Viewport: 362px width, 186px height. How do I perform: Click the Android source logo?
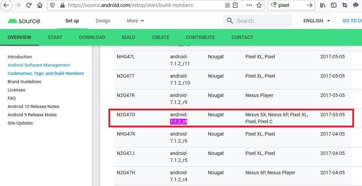[24, 21]
